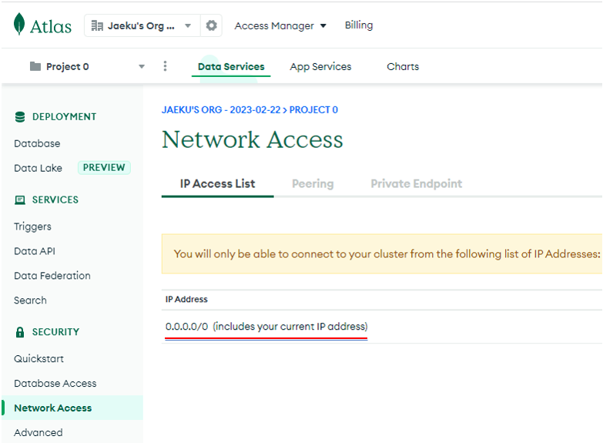603x443 pixels.
Task: Click the IP Address column header
Action: 186,299
